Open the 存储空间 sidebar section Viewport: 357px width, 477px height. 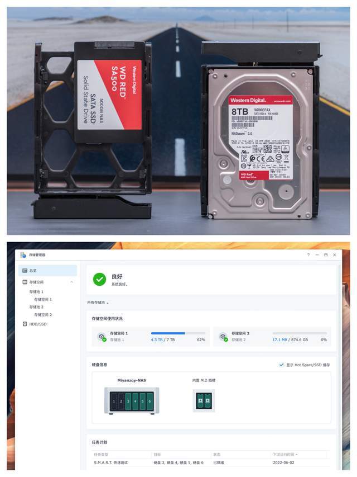[36, 282]
